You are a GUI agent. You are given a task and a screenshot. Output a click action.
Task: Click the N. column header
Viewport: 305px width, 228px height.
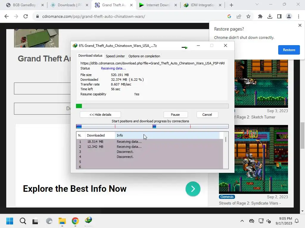coord(81,135)
